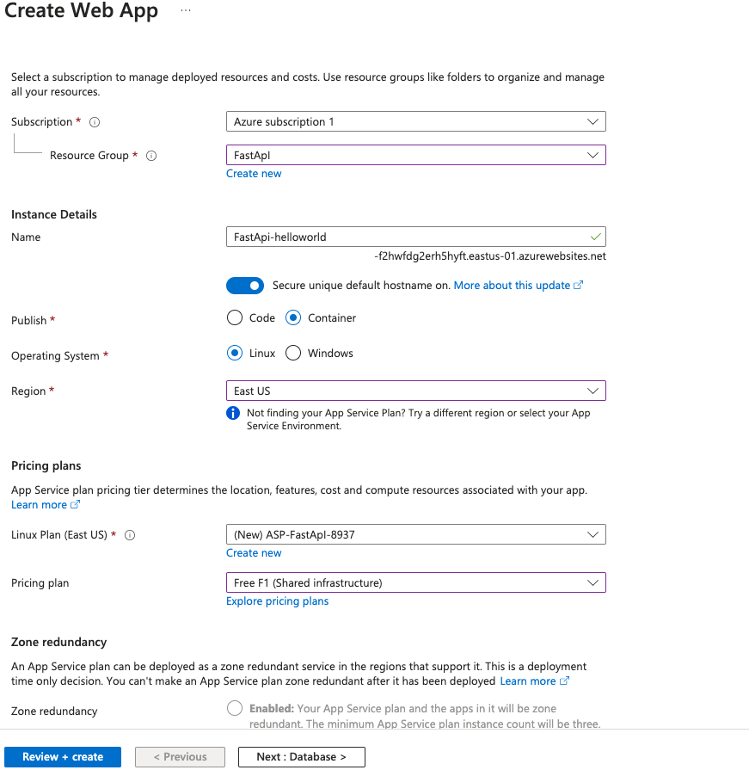Select Enabled zone redundancy radio
Viewport: 749px width, 770px height.
pyautogui.click(x=235, y=709)
